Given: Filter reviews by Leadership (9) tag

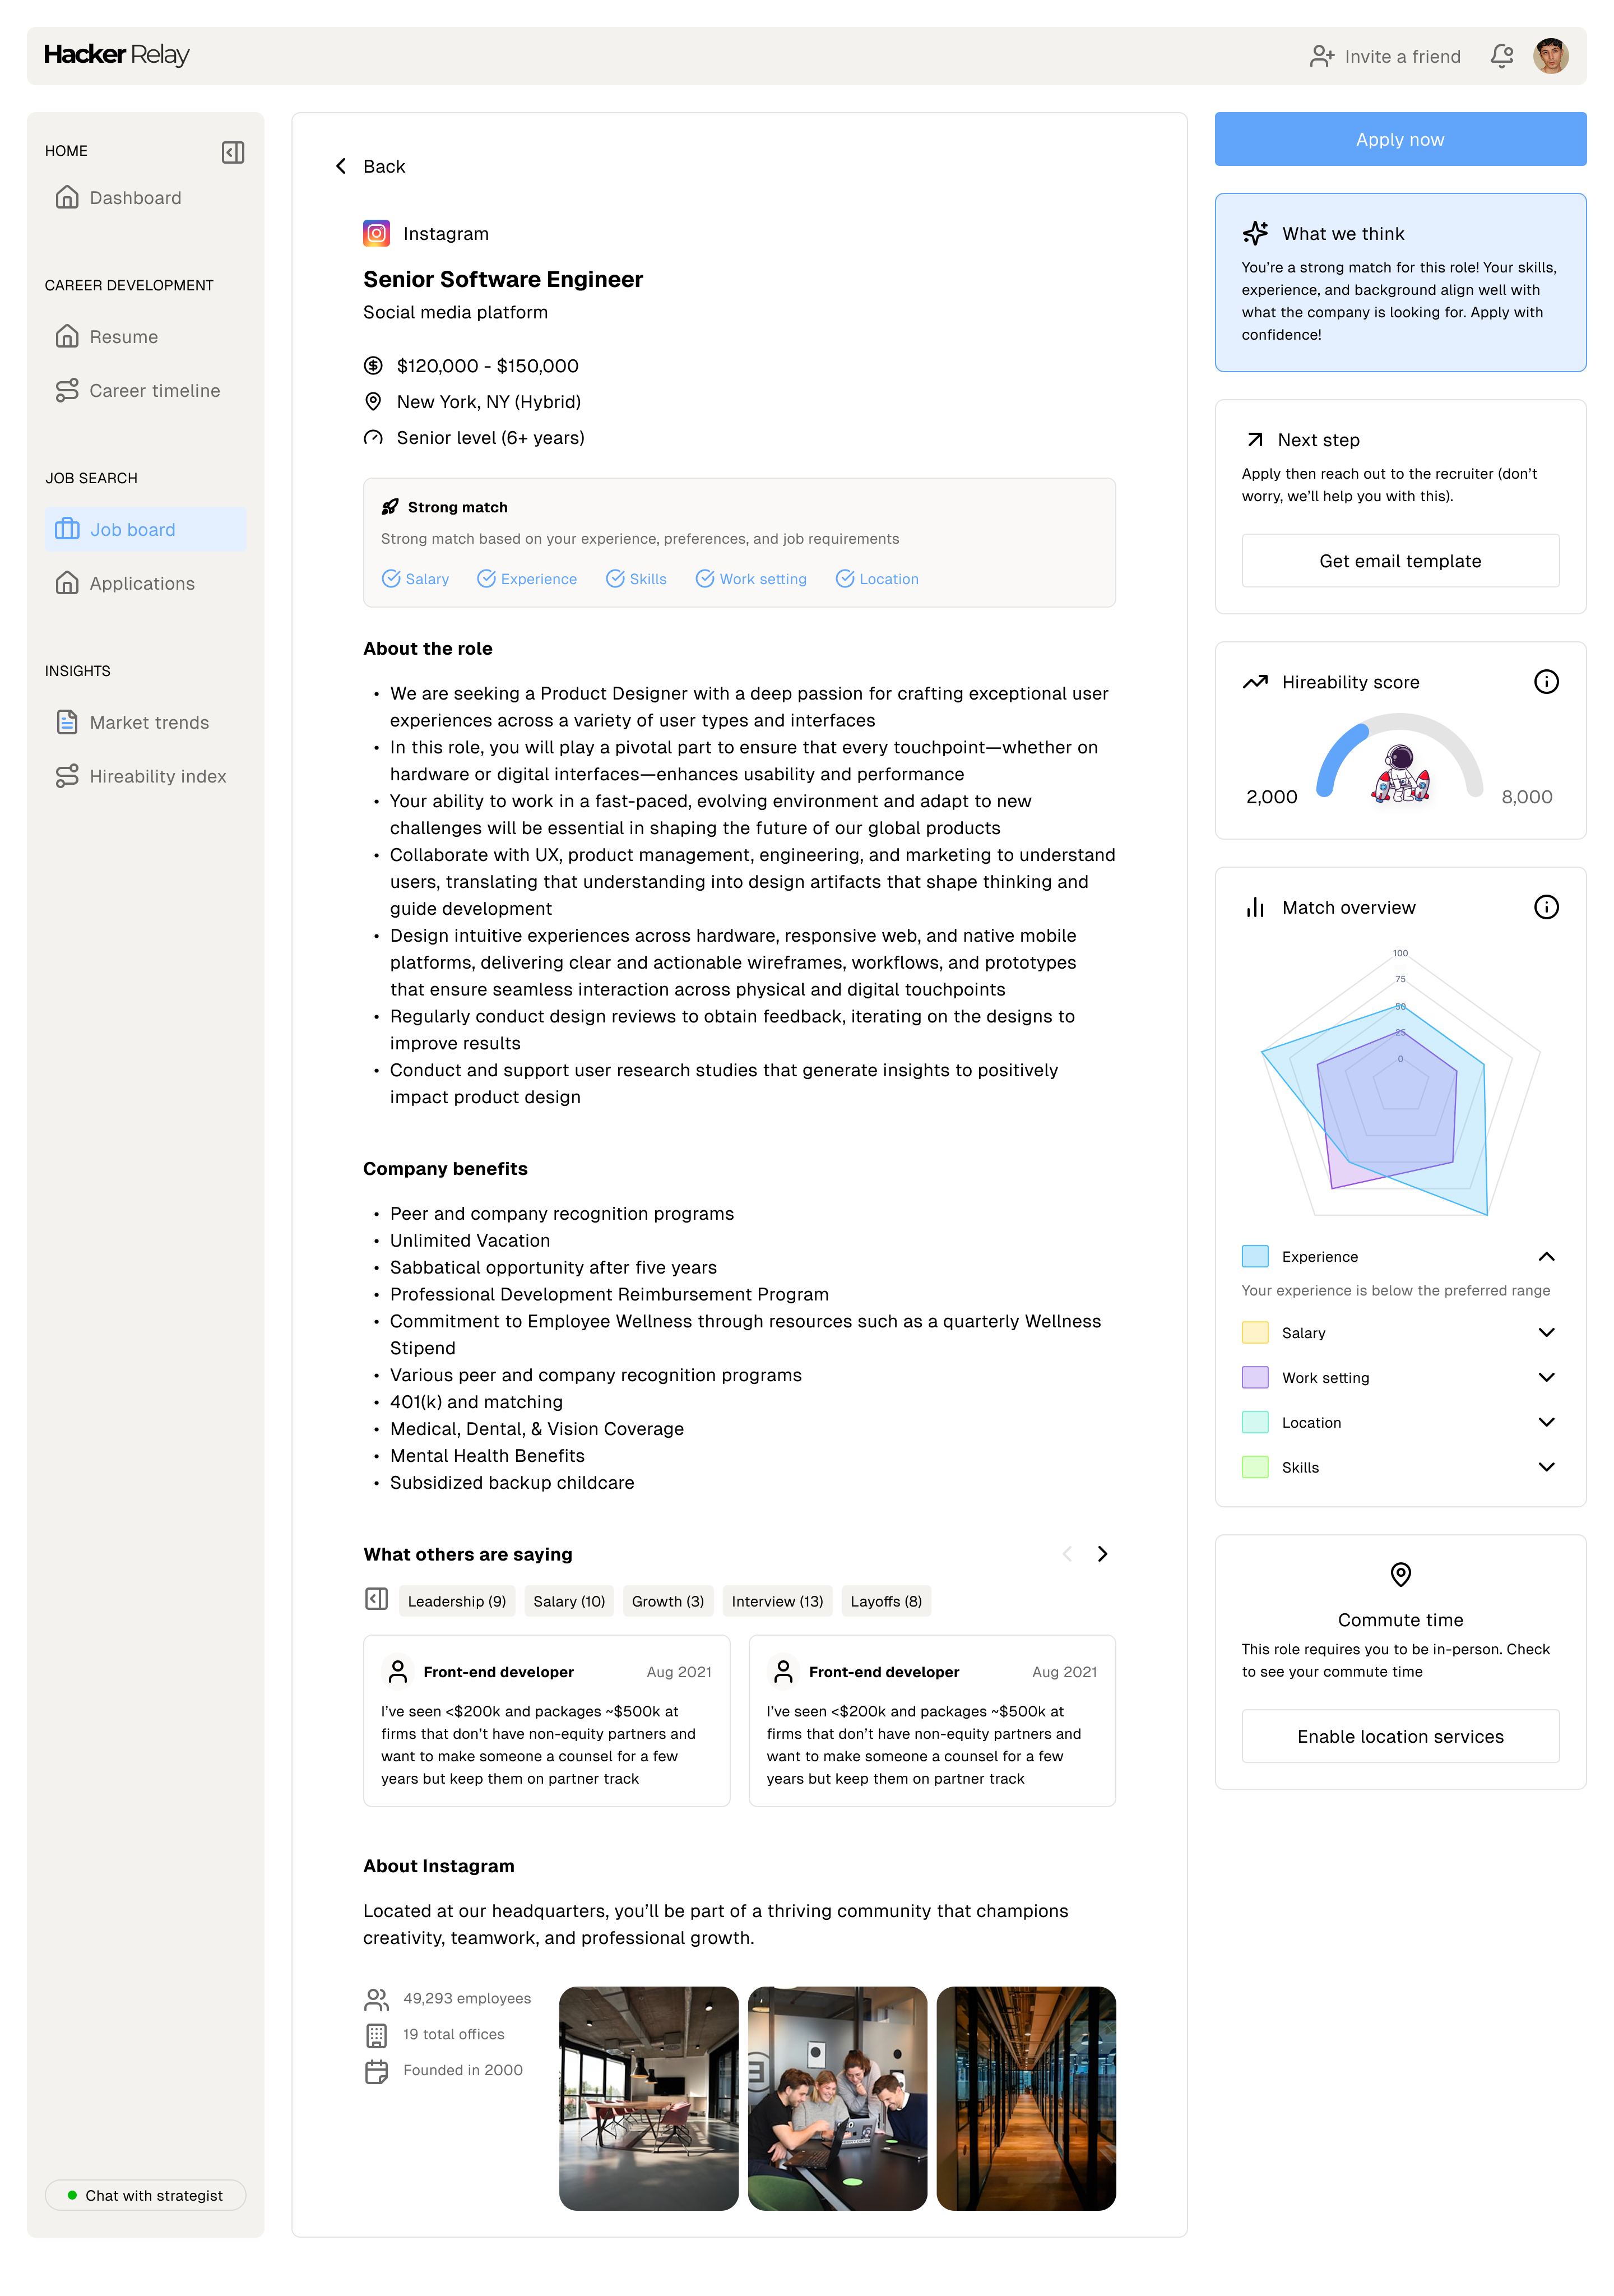Looking at the screenshot, I should pyautogui.click(x=457, y=1601).
